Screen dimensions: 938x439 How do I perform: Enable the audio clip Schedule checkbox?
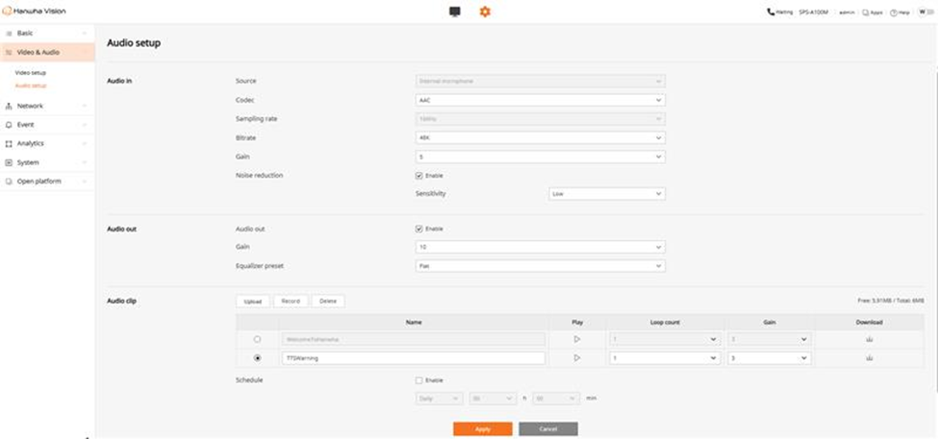click(418, 380)
